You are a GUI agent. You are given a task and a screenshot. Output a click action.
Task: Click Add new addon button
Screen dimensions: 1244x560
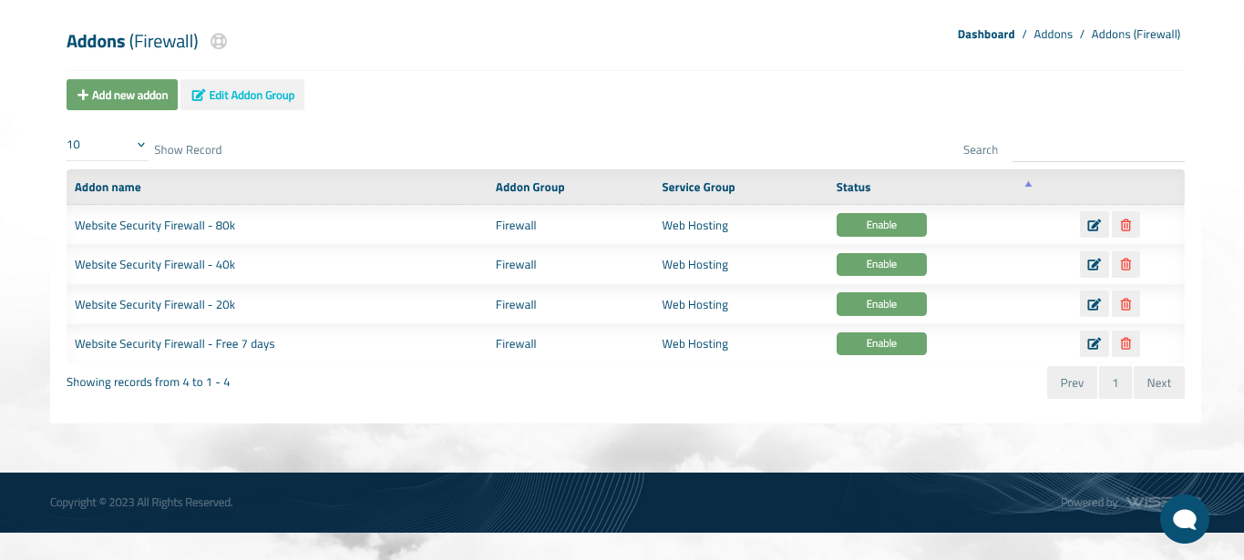pyautogui.click(x=122, y=95)
